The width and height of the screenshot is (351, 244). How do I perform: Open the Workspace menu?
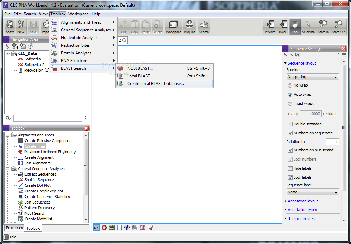pyautogui.click(x=78, y=14)
